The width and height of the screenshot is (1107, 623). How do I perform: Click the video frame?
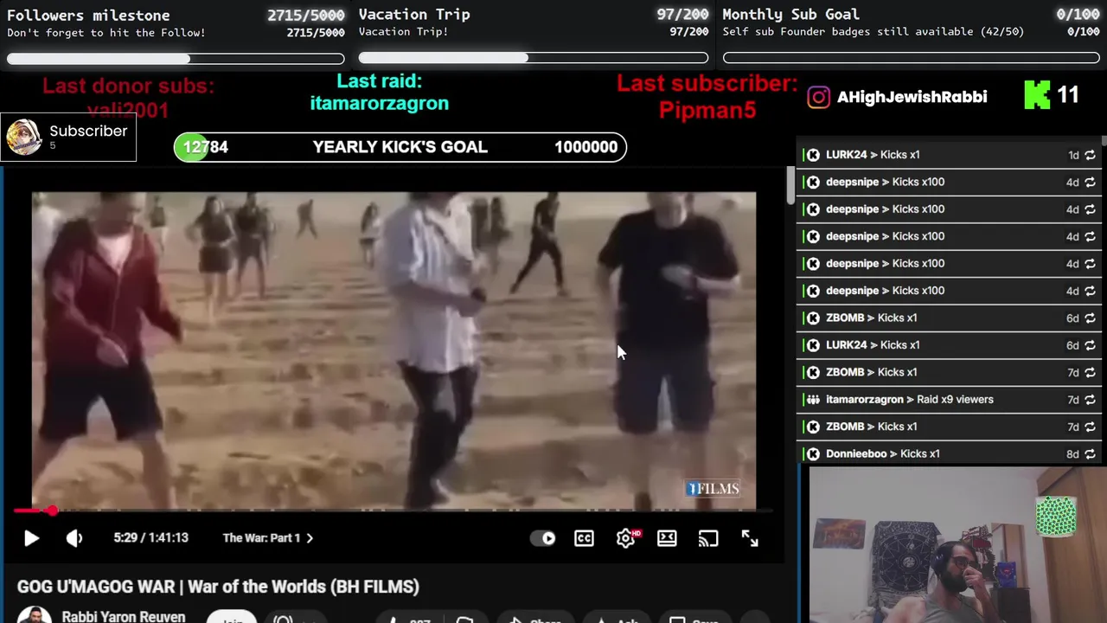click(394, 350)
